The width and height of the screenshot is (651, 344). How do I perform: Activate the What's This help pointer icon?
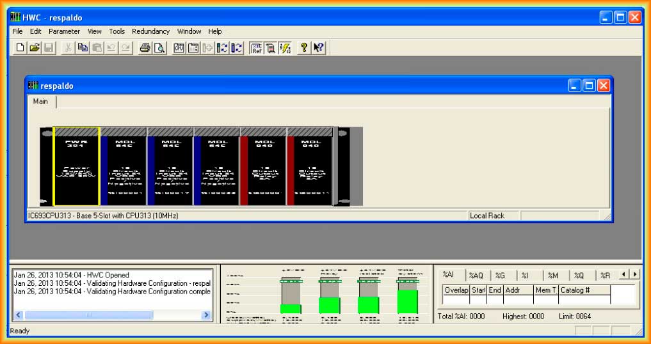(318, 47)
